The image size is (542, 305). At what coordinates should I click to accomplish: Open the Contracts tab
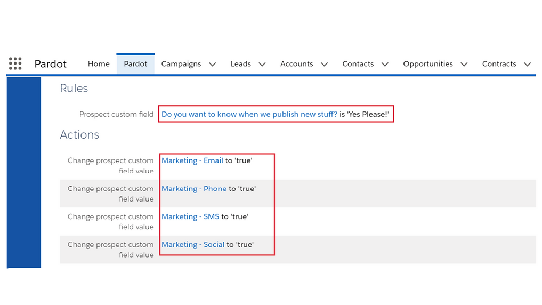pos(499,63)
